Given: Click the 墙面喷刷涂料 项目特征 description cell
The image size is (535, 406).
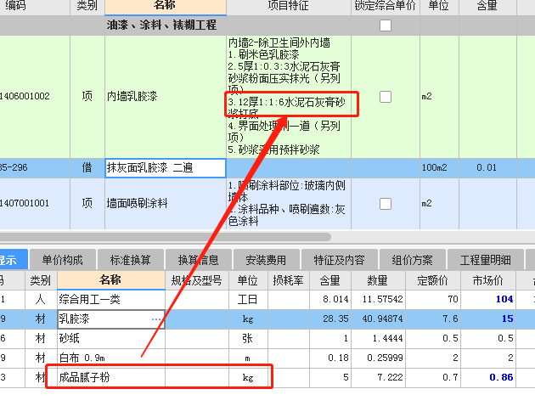Looking at the screenshot, I should pyautogui.click(x=289, y=204).
